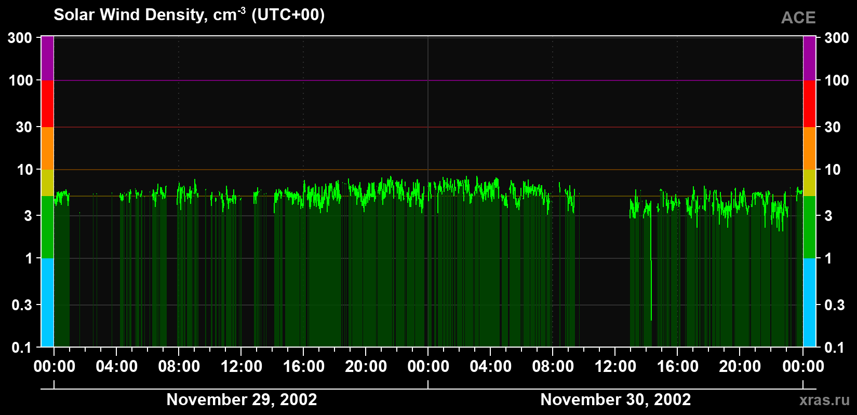
Task: Select the 12:00 time label for November 30
Action: pyautogui.click(x=615, y=366)
